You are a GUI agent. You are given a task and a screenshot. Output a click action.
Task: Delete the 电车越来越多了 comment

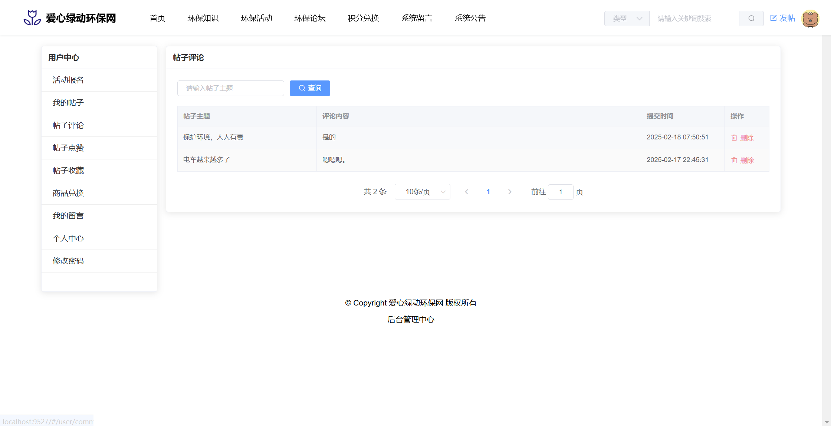[742, 160]
